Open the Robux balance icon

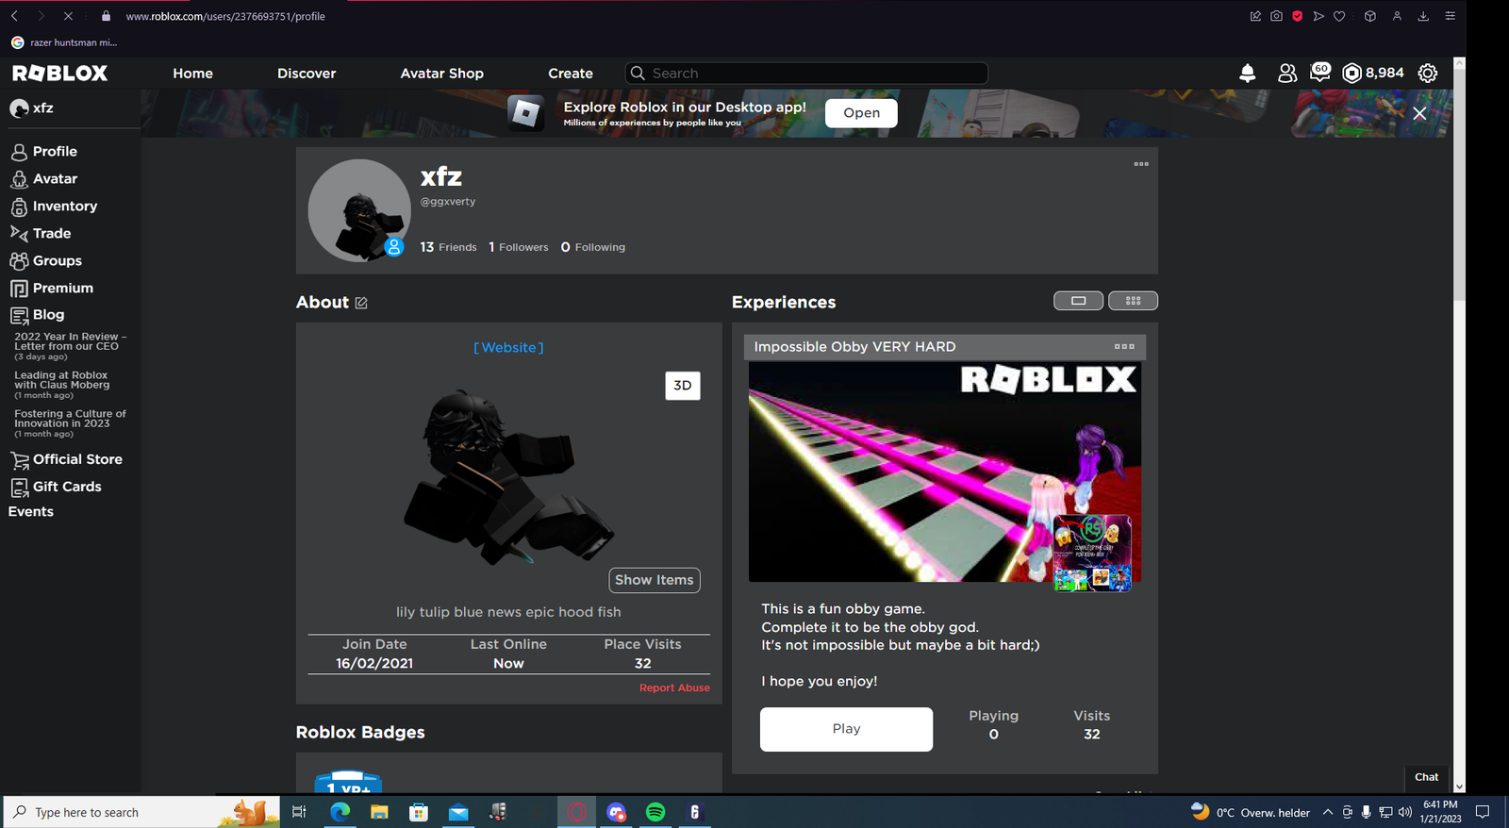pos(1351,73)
